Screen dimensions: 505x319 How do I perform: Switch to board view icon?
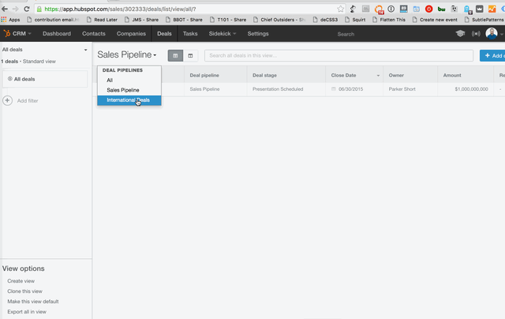click(190, 55)
